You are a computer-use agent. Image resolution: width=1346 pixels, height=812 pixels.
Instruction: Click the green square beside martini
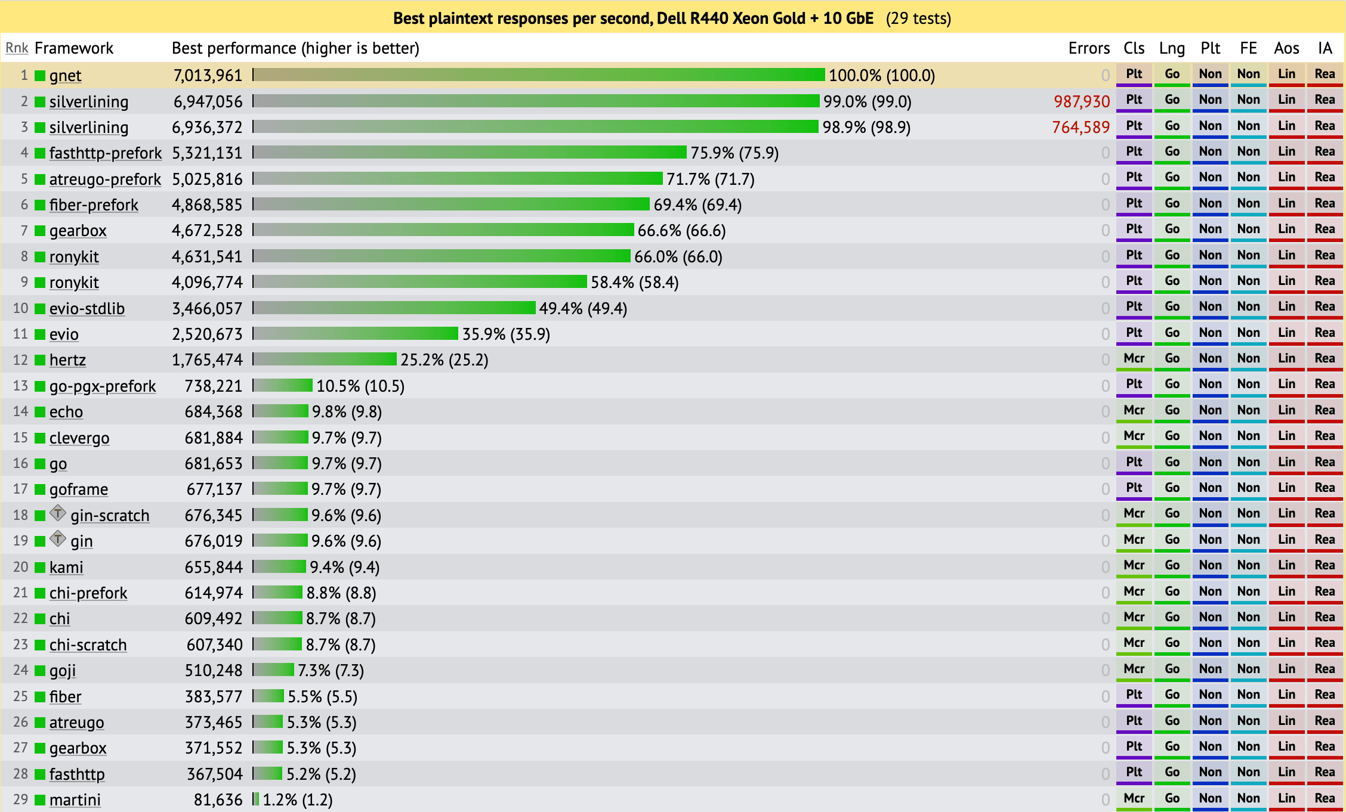click(40, 800)
